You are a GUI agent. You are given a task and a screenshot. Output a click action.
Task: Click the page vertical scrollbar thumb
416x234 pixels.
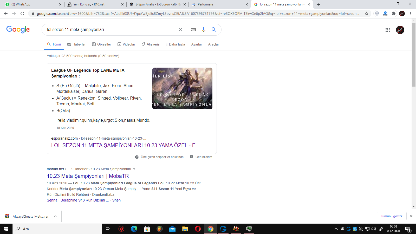click(x=414, y=55)
